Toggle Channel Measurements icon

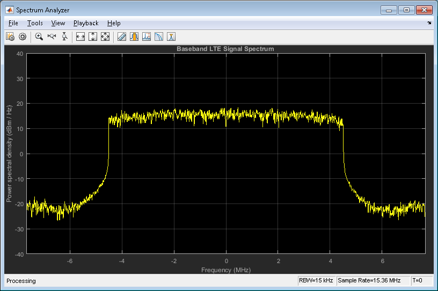pos(134,37)
